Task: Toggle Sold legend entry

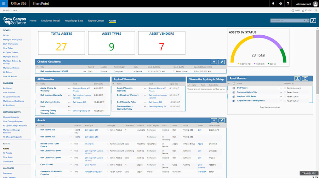Action: 272,64
